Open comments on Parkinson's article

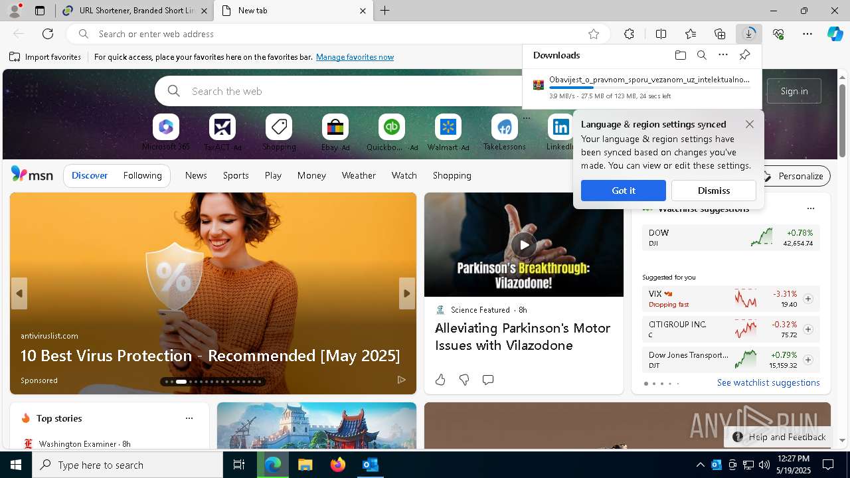tap(488, 380)
